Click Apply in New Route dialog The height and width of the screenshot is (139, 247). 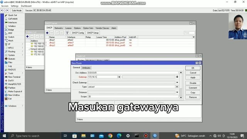(193, 78)
